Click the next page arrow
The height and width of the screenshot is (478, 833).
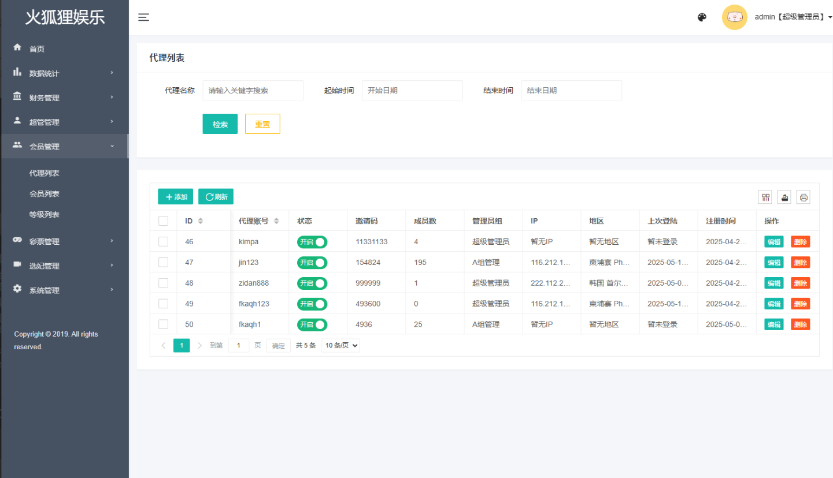tap(200, 346)
